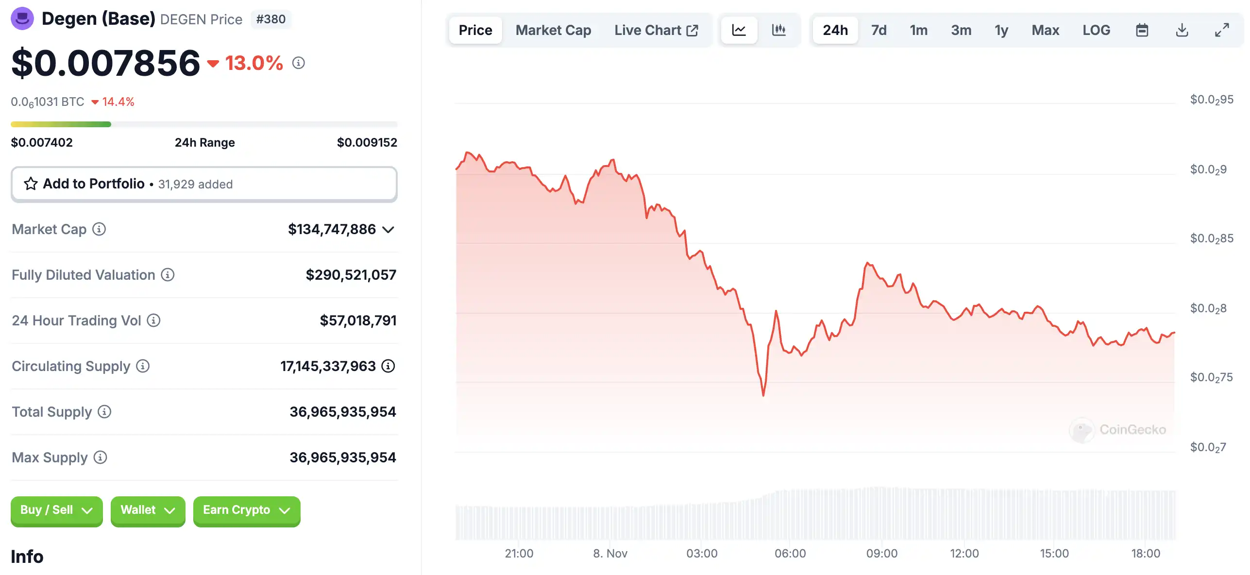This screenshot has width=1250, height=575.
Task: Click Add to Portfolio button
Action: 204,184
